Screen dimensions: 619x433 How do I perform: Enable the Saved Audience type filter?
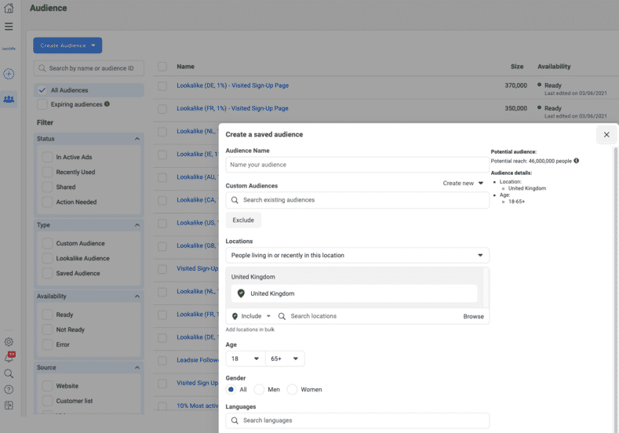pos(47,273)
